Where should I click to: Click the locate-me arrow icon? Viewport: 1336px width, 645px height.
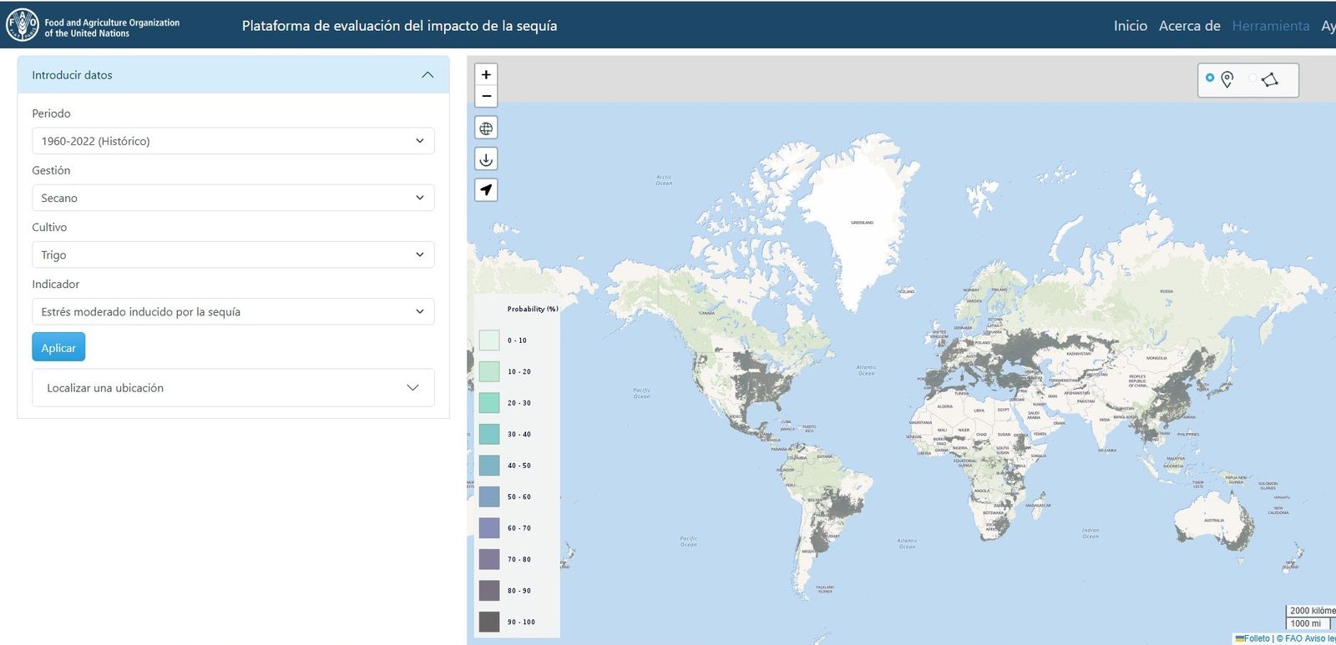[x=486, y=189]
